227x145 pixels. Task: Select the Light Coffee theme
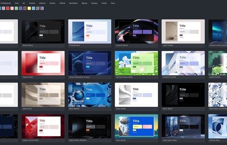[183, 33]
